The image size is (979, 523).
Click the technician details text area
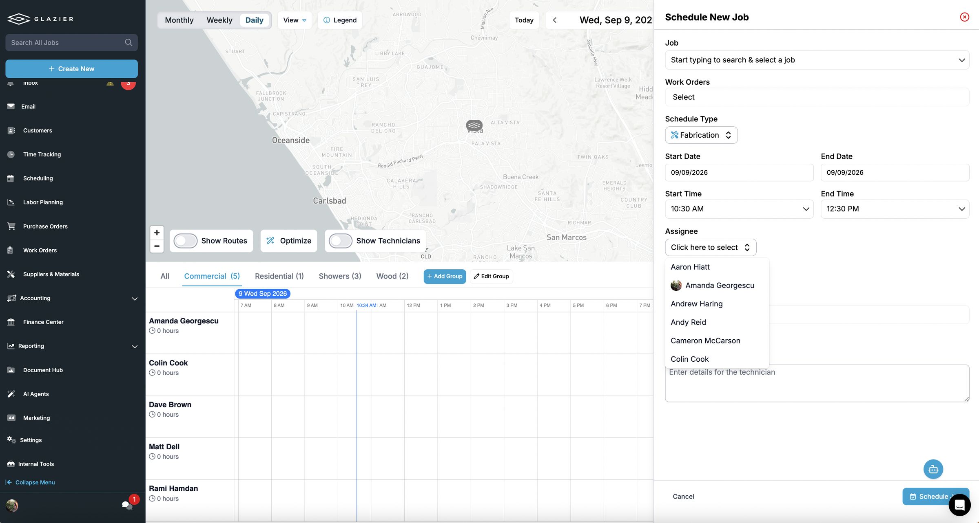(817, 383)
